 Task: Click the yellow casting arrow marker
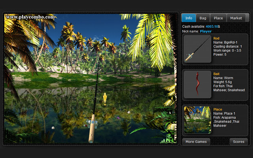(105, 99)
